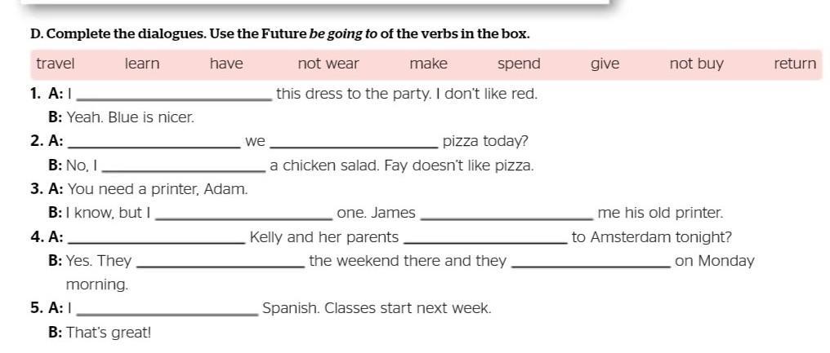Select the word 'learn' in the verb box

pos(142,64)
